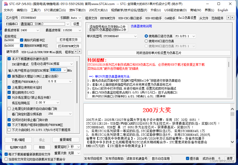Toggle 清除EEPROM缓冲区 checkbox
The width and height of the screenshot is (238, 165).
[x=22, y=46]
